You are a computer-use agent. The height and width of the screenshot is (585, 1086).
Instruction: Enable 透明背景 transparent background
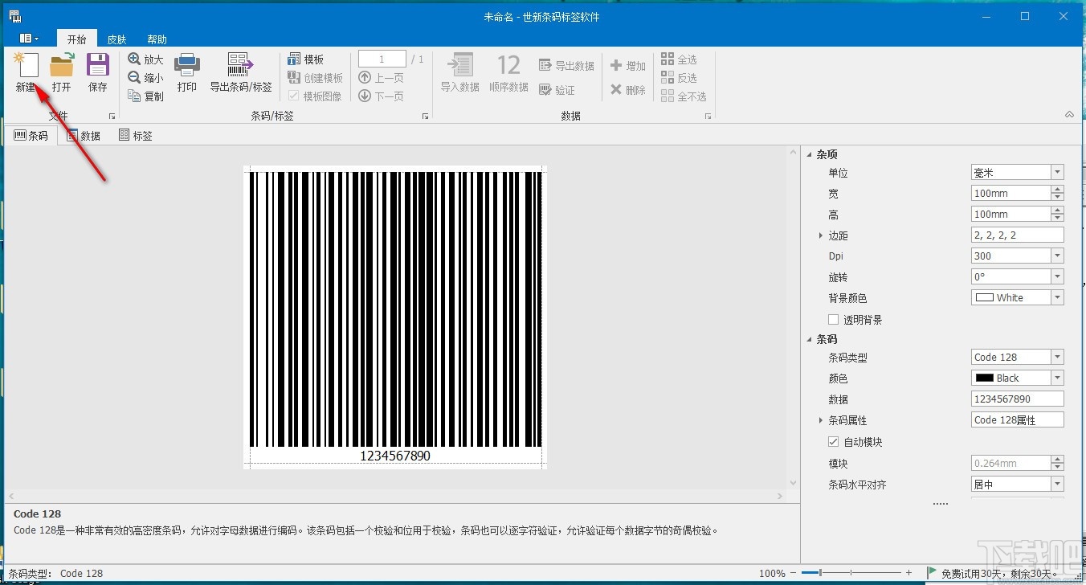pyautogui.click(x=833, y=318)
